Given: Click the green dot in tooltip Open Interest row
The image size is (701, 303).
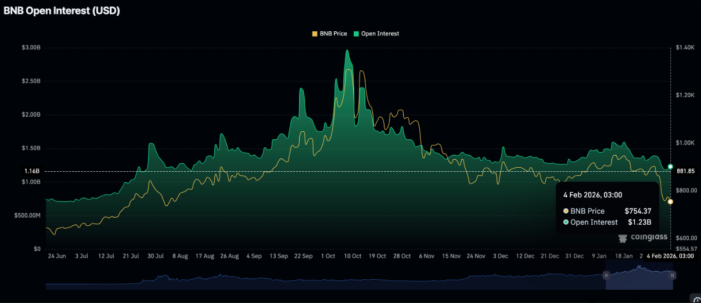Looking at the screenshot, I should [x=566, y=222].
